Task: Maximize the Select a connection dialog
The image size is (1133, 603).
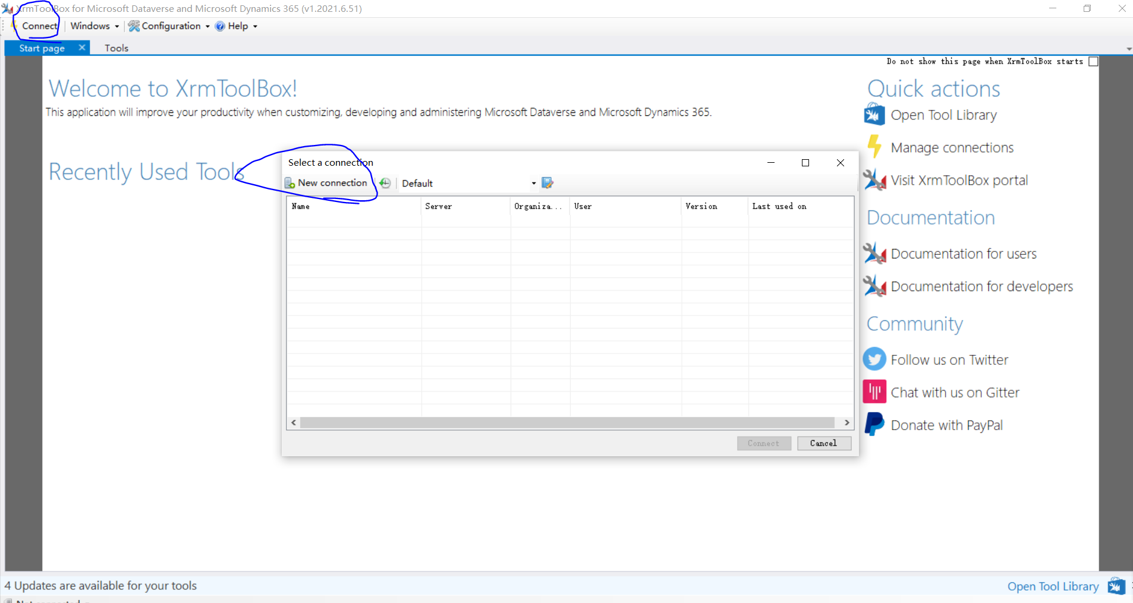Action: click(x=805, y=163)
